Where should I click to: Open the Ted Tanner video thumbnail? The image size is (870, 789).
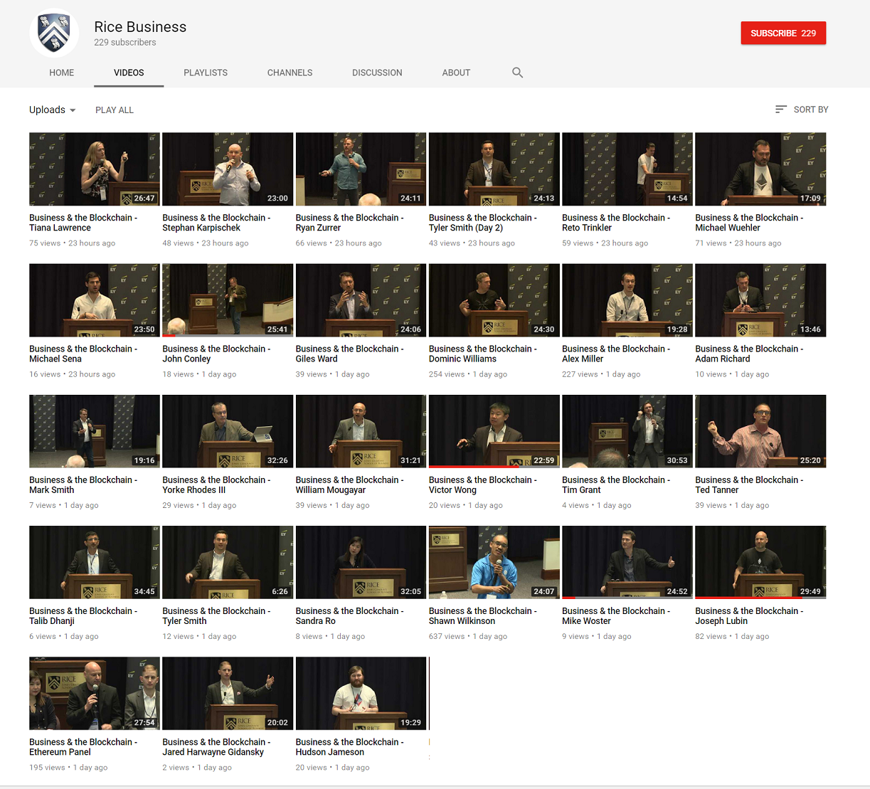click(x=760, y=431)
